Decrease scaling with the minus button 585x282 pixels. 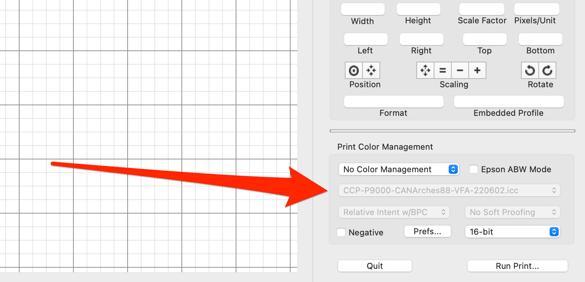[x=460, y=70]
